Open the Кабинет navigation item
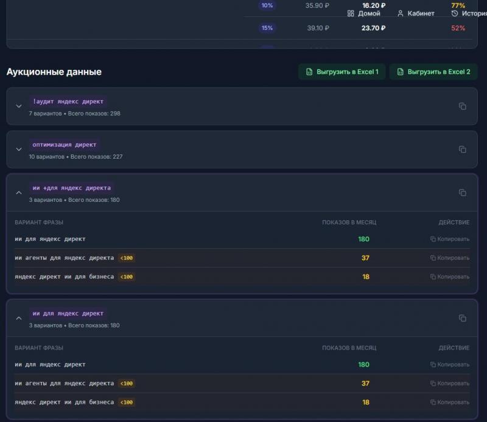The width and height of the screenshot is (487, 422). point(416,13)
